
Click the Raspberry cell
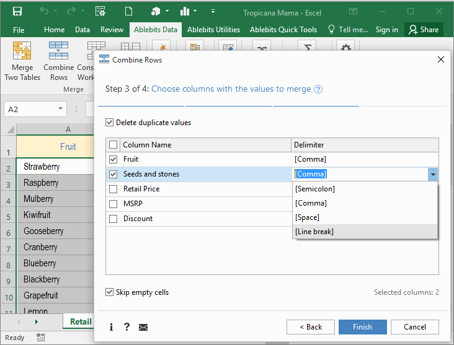coord(55,183)
